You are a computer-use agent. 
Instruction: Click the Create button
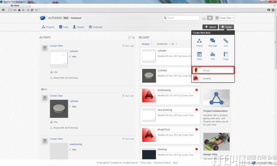point(226,27)
